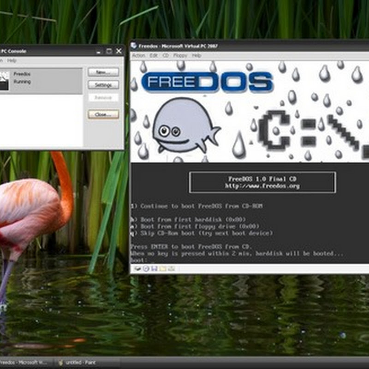
Task: Minimize the Virtual PC Console window
Action: pyautogui.click(x=99, y=51)
